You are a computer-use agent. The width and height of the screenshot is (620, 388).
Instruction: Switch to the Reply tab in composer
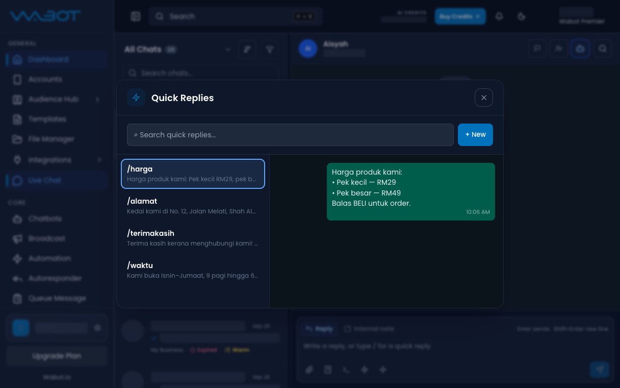tap(319, 329)
